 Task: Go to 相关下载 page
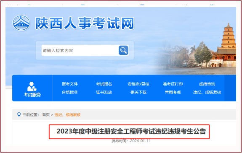(x=138, y=92)
